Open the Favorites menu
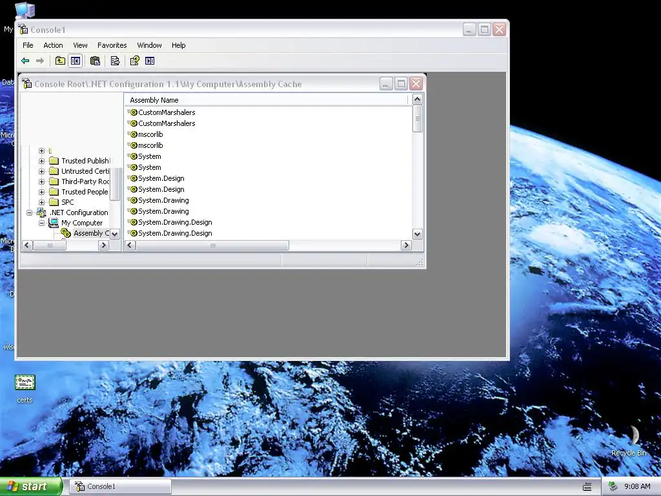Image resolution: width=661 pixels, height=496 pixels. tap(112, 45)
